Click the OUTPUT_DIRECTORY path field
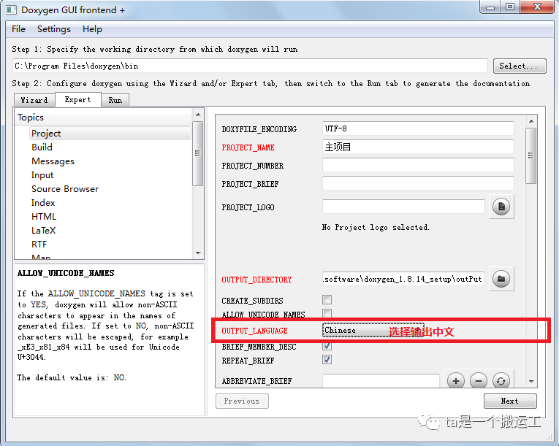The image size is (559, 446). pos(403,279)
